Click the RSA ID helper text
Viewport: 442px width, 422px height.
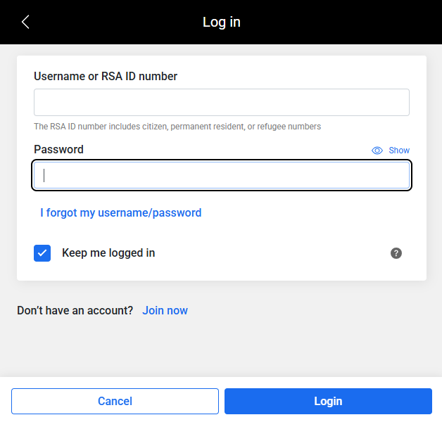177,127
